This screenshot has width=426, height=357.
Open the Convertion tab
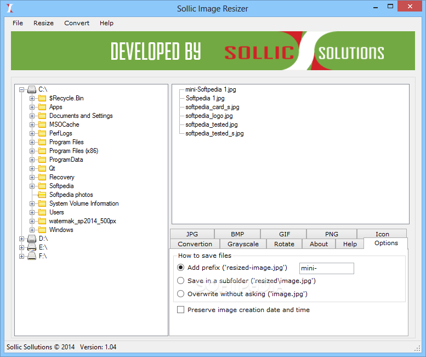pyautogui.click(x=195, y=244)
